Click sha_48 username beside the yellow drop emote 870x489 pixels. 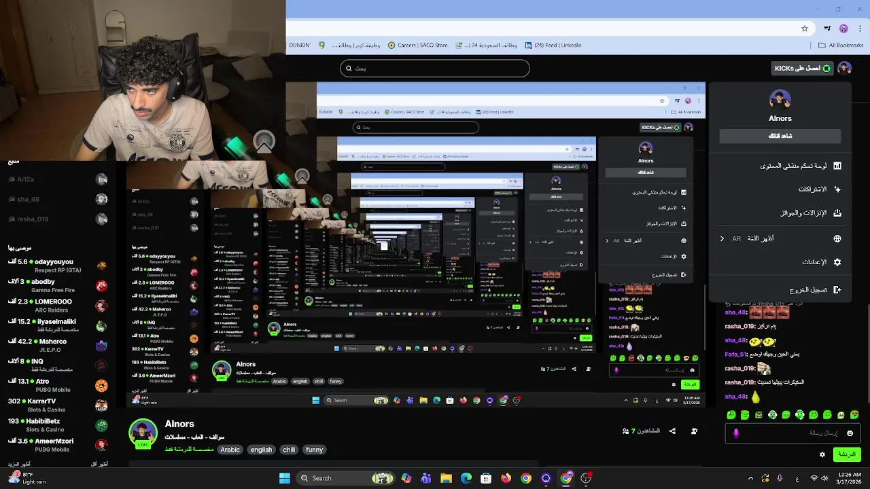[737, 397]
